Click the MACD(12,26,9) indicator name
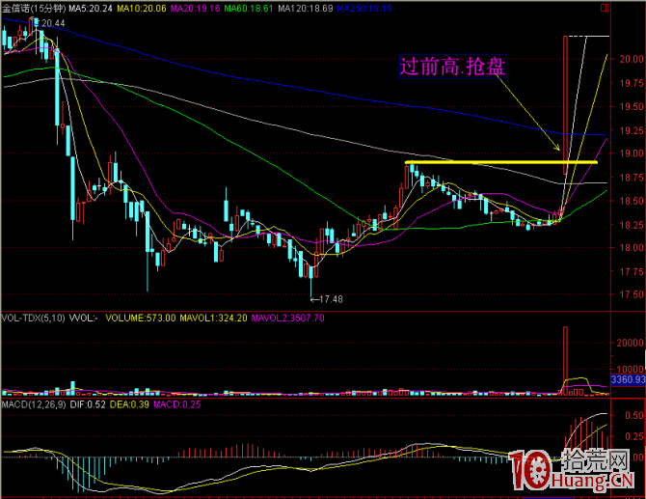Image resolution: width=646 pixels, height=499 pixels. 34,404
